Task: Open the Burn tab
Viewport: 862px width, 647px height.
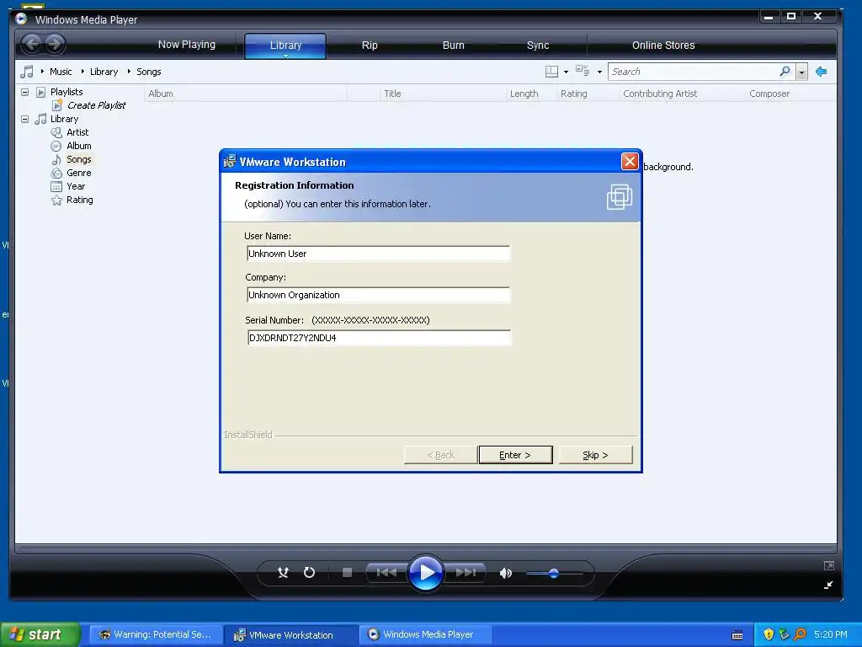Action: pos(454,45)
